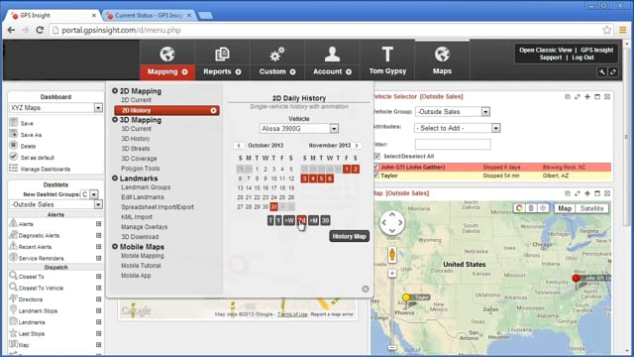
Task: Click the 30 days range button
Action: coord(325,220)
